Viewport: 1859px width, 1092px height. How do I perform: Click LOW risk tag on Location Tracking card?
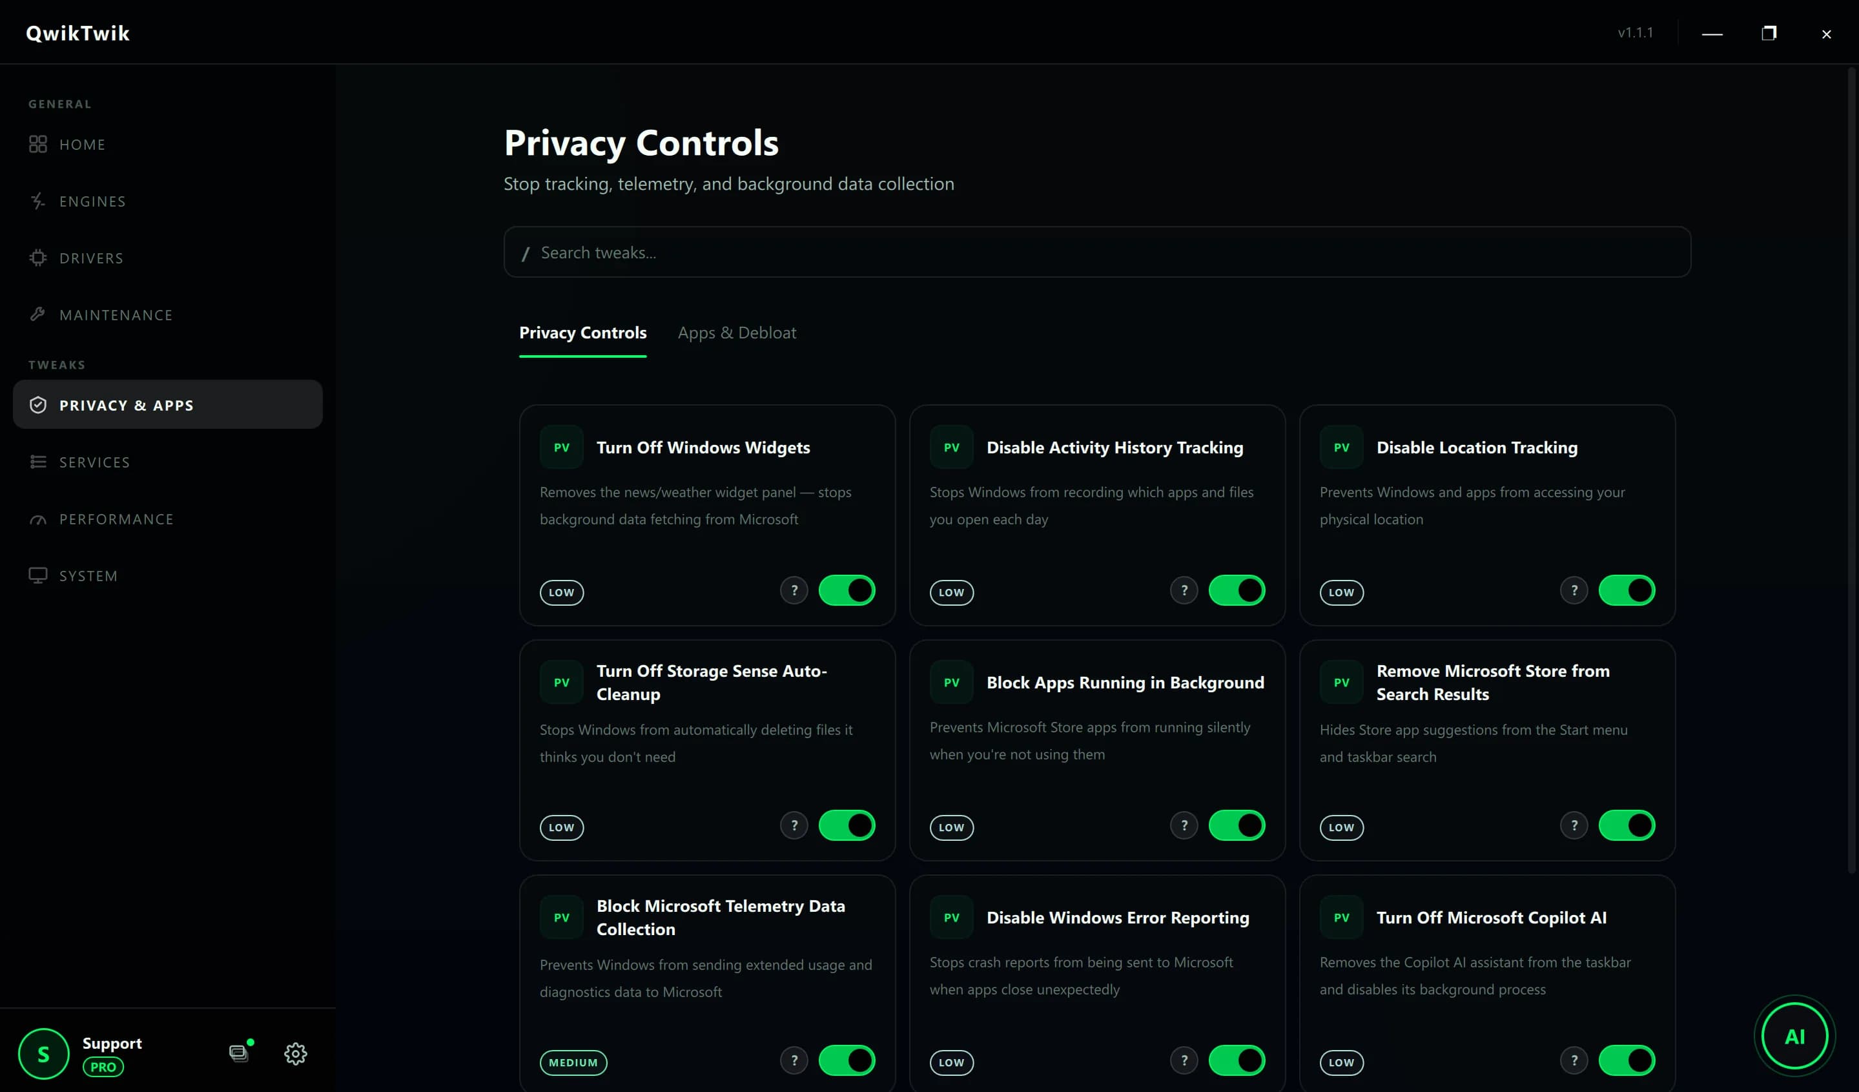point(1341,592)
